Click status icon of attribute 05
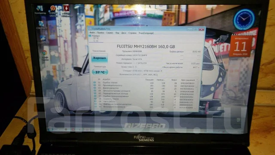Viewport: 275px width, 155px height. (95, 94)
